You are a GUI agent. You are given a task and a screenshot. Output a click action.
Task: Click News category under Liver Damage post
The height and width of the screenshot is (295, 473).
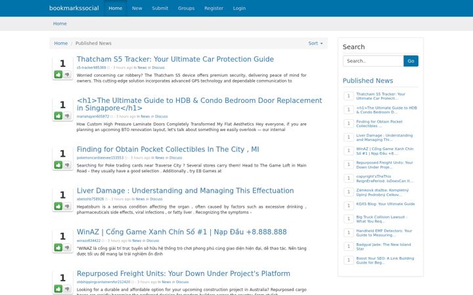[x=140, y=199]
